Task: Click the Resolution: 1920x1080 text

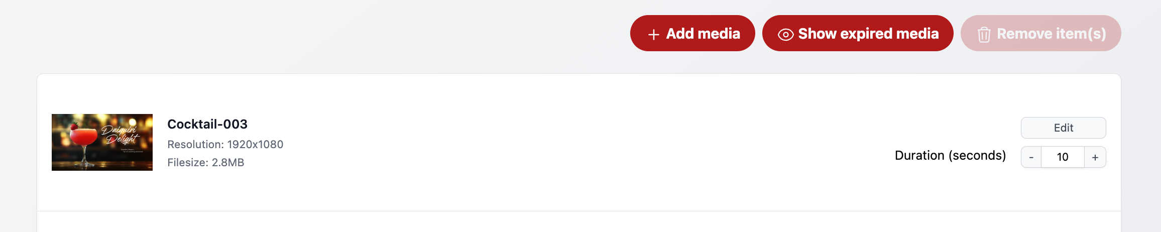Action: coord(225,145)
